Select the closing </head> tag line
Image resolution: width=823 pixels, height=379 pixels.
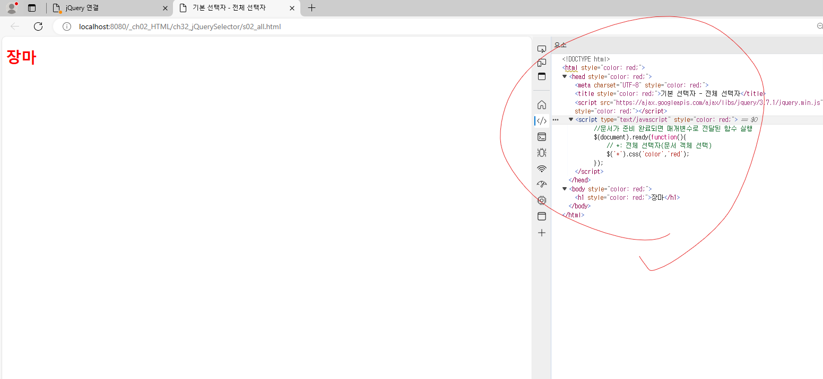(x=579, y=180)
